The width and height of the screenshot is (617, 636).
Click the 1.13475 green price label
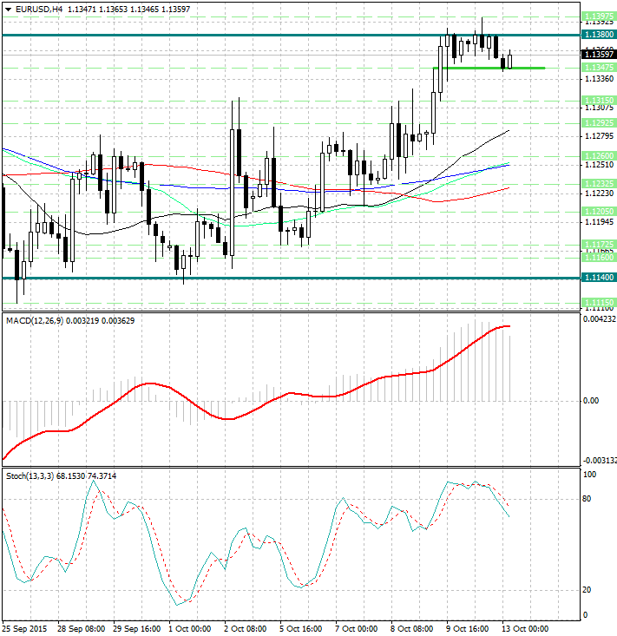pos(600,67)
